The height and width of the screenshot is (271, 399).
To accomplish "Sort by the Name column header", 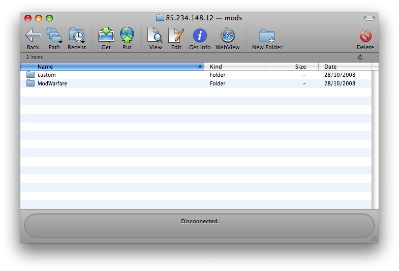I will tap(112, 67).
